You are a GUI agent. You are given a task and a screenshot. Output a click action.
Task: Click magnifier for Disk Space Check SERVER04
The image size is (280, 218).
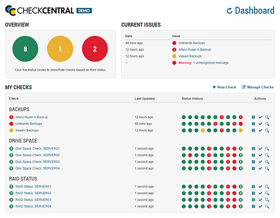pyautogui.click(x=267, y=168)
